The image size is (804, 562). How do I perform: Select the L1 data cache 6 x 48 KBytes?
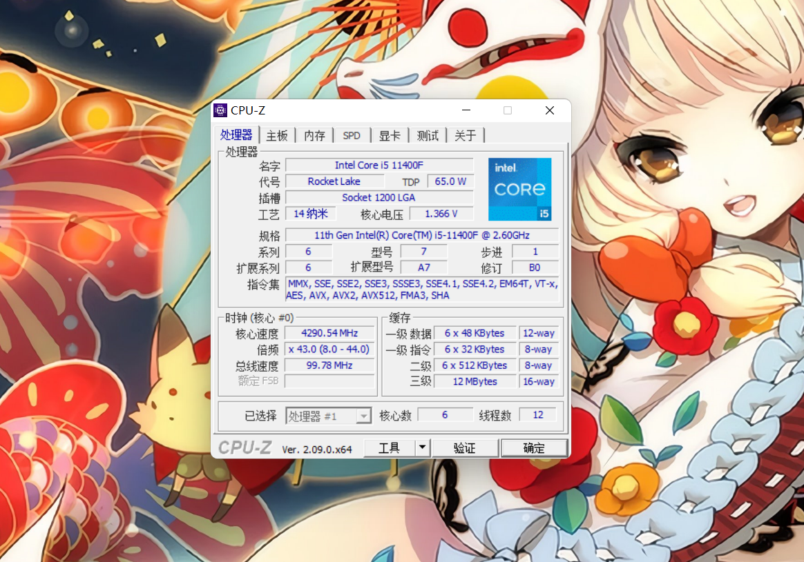click(475, 333)
